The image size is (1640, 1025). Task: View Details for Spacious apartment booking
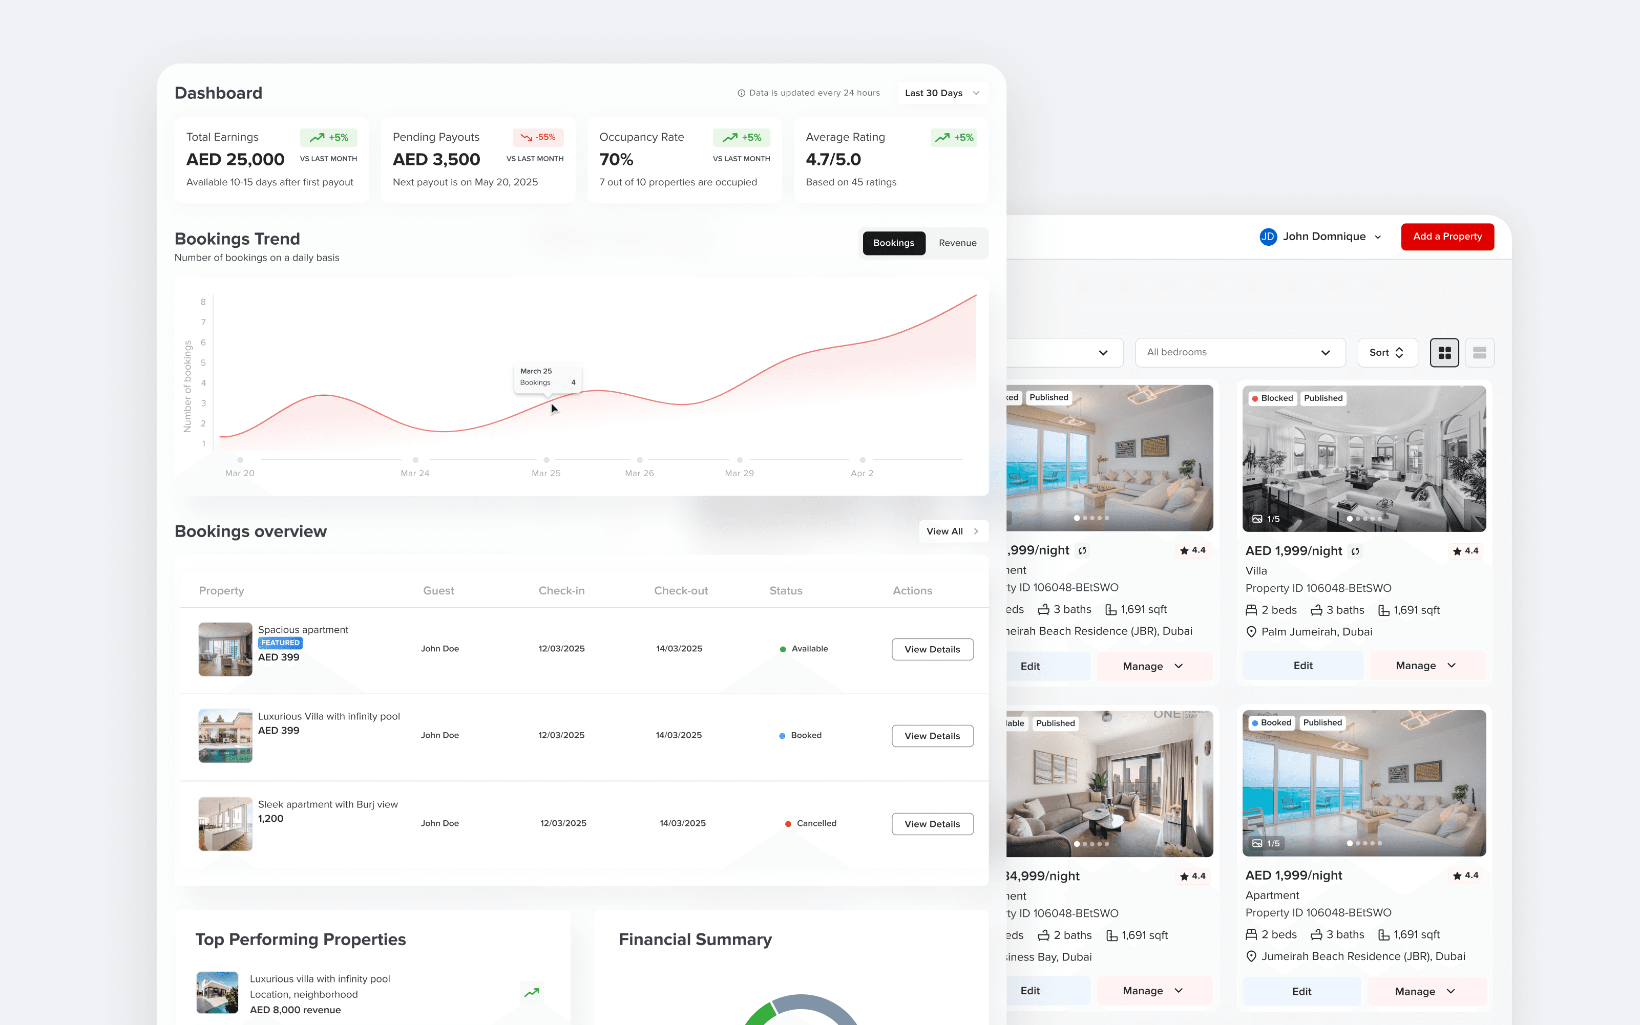point(932,649)
